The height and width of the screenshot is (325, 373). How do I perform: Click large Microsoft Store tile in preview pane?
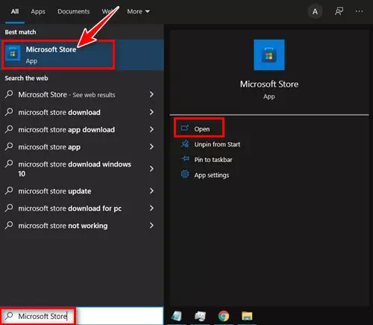(269, 55)
